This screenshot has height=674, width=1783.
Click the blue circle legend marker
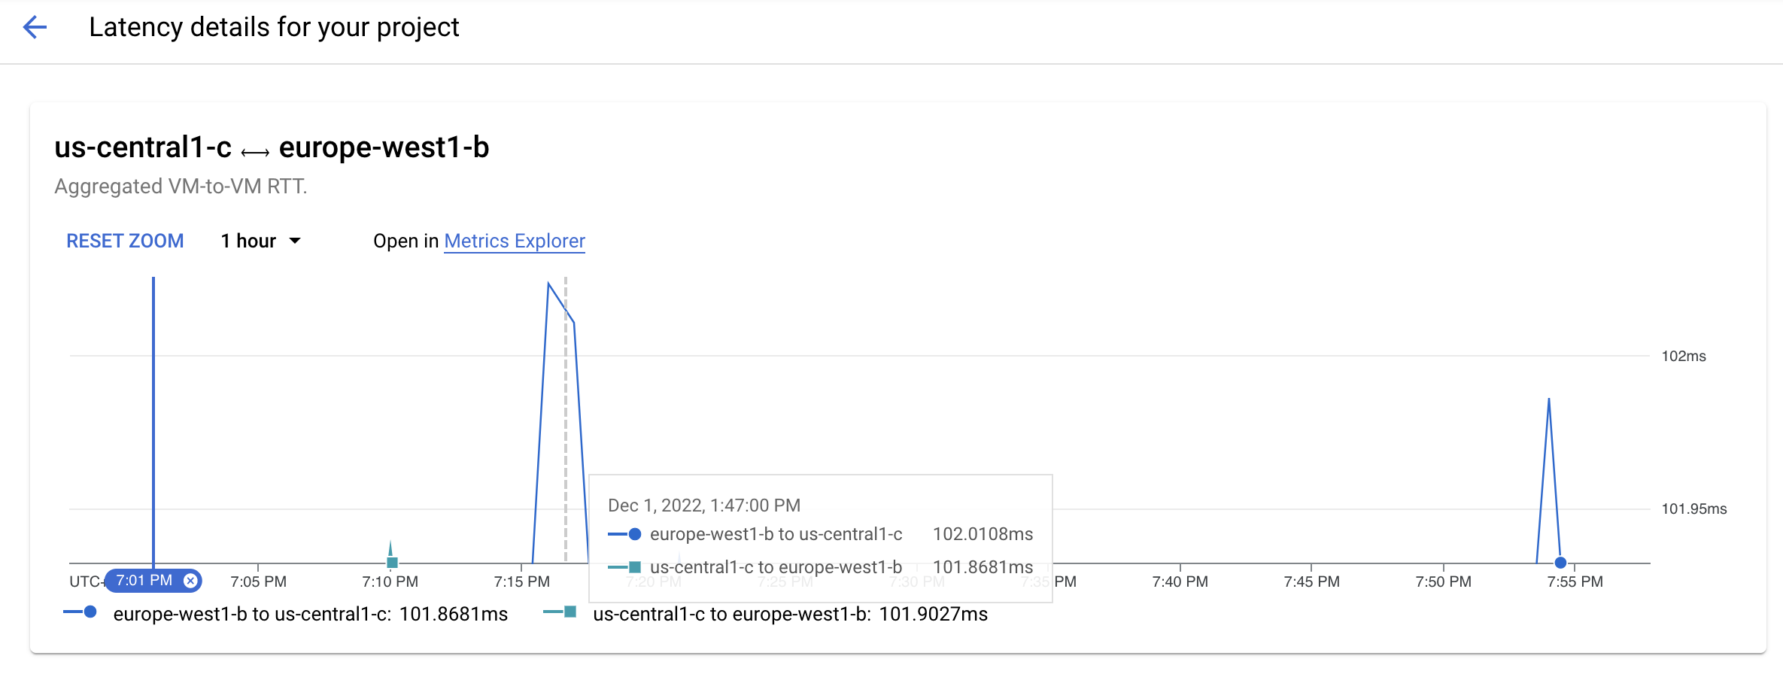click(90, 612)
